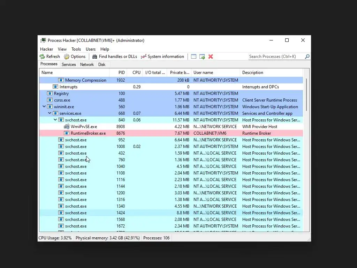Select the svchost.exe row with PID 1040

[171, 166]
